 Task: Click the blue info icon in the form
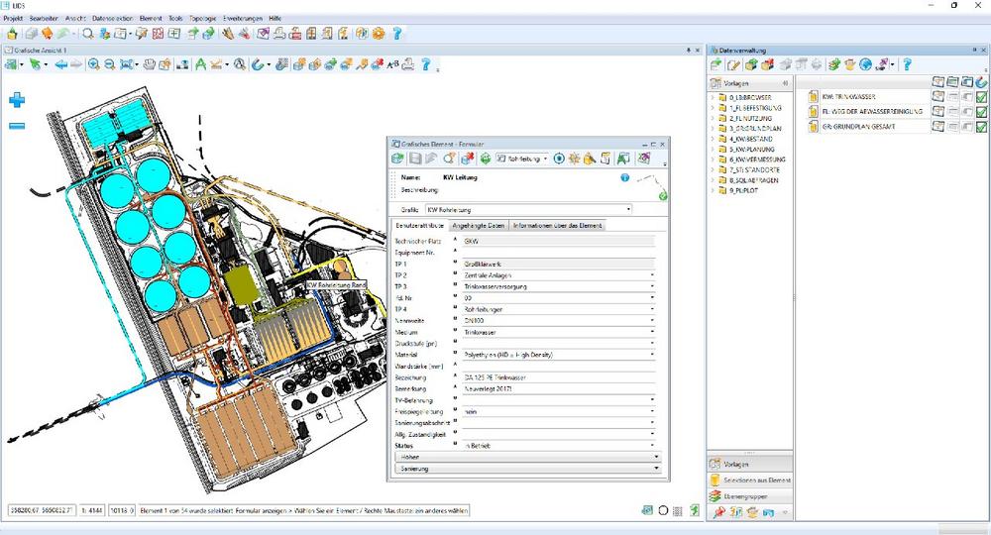click(625, 177)
